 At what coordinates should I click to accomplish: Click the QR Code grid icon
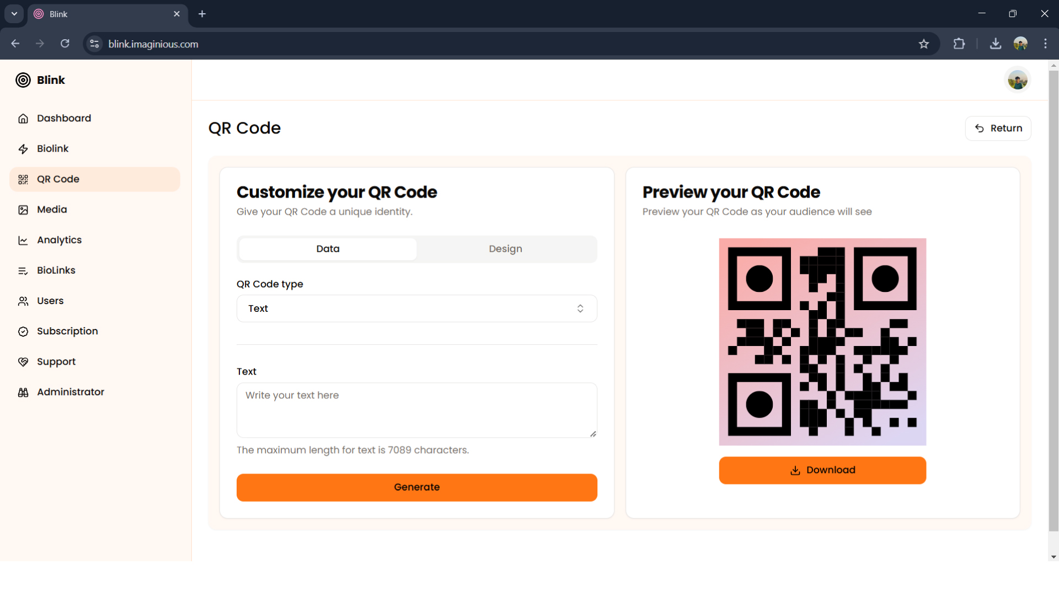coord(23,179)
